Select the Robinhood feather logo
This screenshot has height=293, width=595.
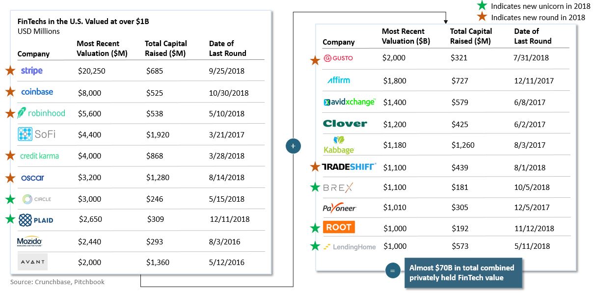point(22,113)
